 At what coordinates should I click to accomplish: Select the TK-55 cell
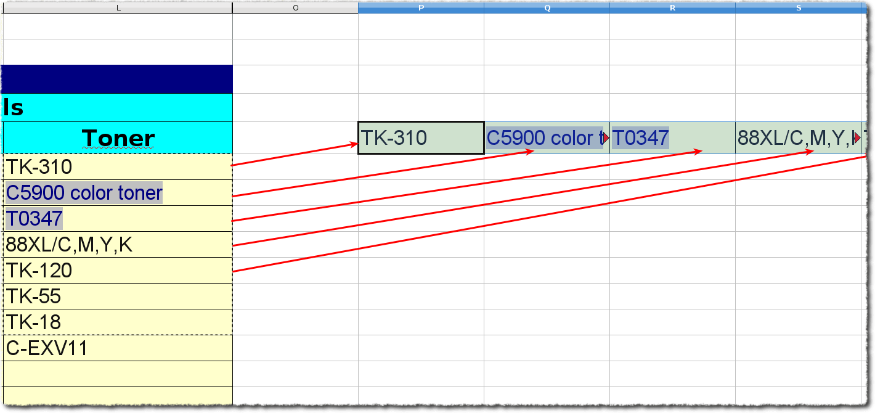117,296
